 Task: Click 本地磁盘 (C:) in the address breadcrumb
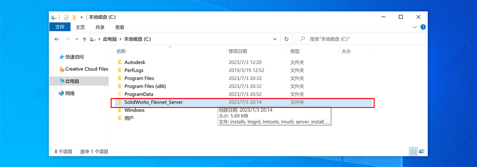tap(137, 39)
